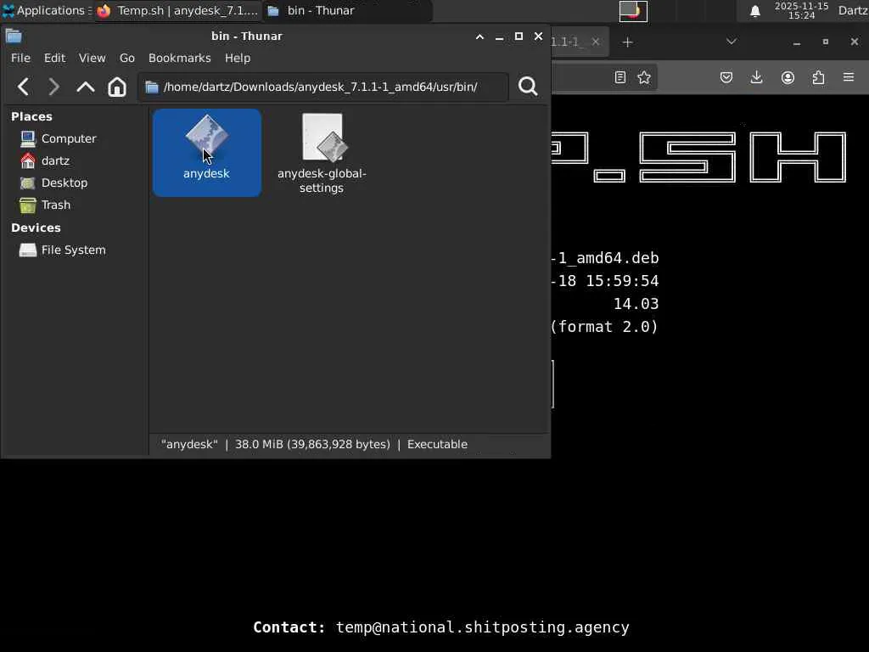The height and width of the screenshot is (652, 869).
Task: Select the anydesk executable file
Action: pyautogui.click(x=207, y=153)
